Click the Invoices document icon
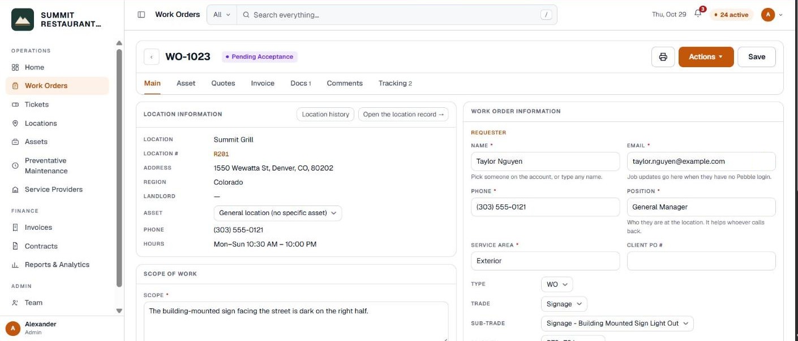Viewport: 798px width, 341px height. pyautogui.click(x=15, y=228)
